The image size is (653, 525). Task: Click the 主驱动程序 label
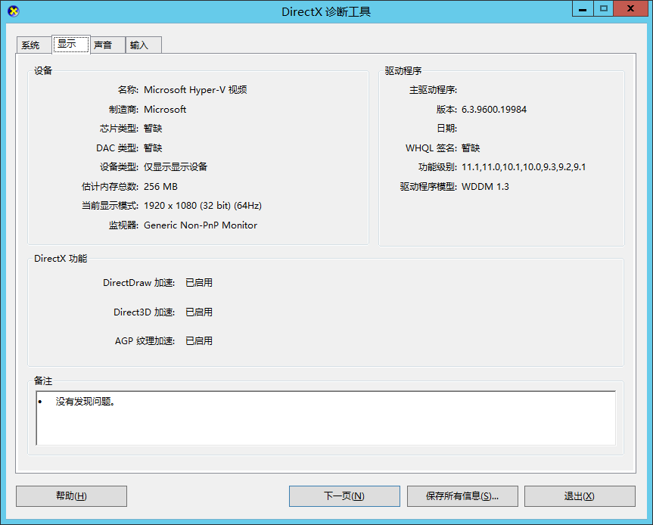tap(433, 90)
